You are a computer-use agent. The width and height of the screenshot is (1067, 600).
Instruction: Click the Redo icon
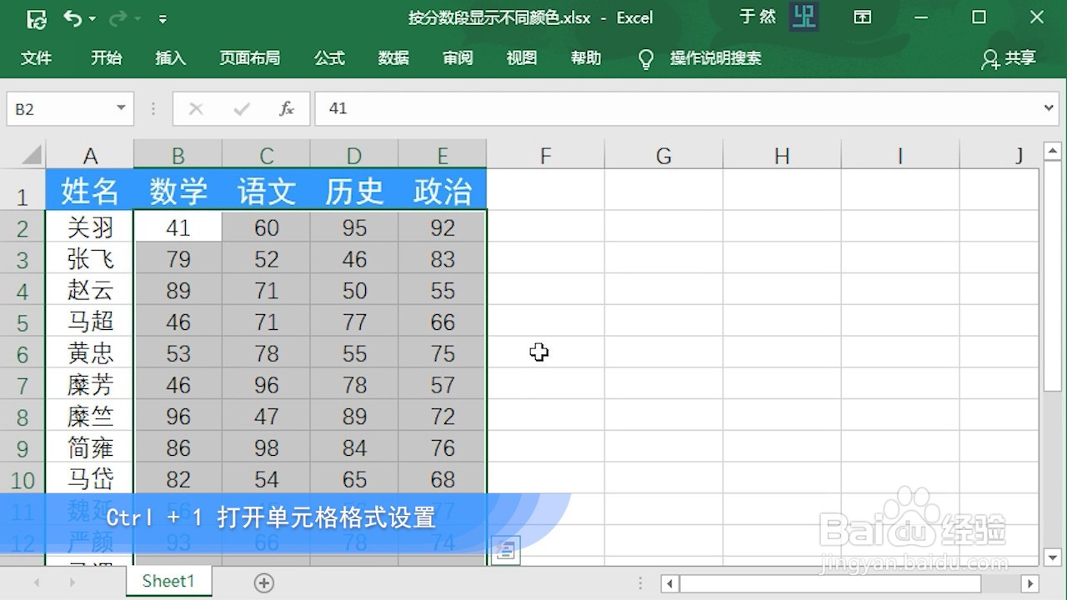click(x=117, y=17)
